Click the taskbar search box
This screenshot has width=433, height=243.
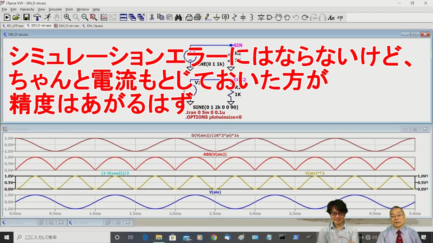point(62,237)
